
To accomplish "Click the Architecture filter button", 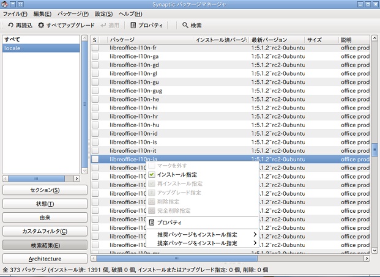I will (45, 259).
